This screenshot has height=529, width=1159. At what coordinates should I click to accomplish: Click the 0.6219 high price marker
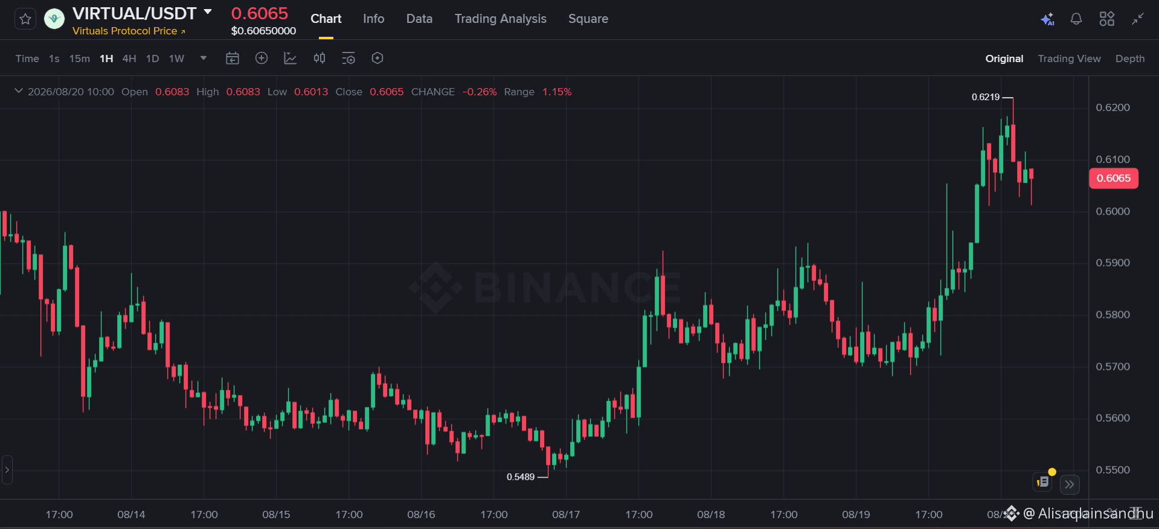pyautogui.click(x=986, y=97)
